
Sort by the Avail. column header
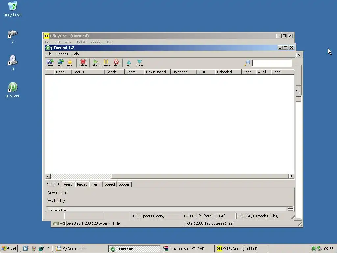pyautogui.click(x=264, y=72)
